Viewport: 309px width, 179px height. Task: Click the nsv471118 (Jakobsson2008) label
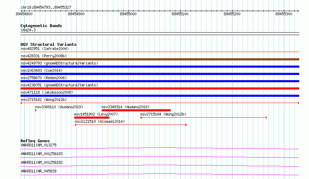click(47, 92)
